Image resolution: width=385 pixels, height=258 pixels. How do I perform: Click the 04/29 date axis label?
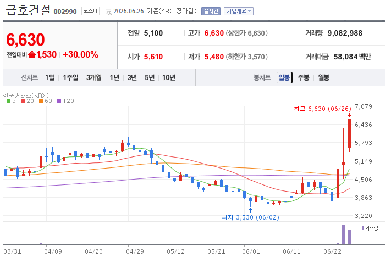pos(135,251)
